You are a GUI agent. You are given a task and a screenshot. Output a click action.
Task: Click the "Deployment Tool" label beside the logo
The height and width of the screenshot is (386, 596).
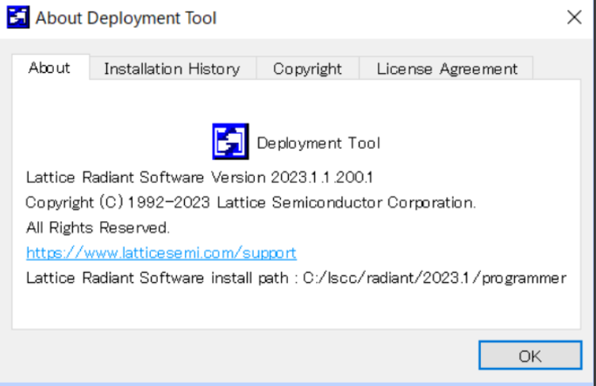pyautogui.click(x=318, y=143)
